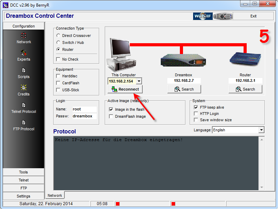Image resolution: width=278 pixels, height=209 pixels.
Task: Click the first red status indicator
Action: pos(118,204)
